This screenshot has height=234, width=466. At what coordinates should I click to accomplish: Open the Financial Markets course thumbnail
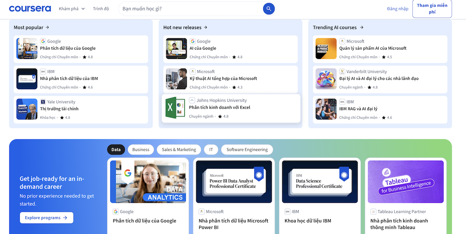pos(27,109)
